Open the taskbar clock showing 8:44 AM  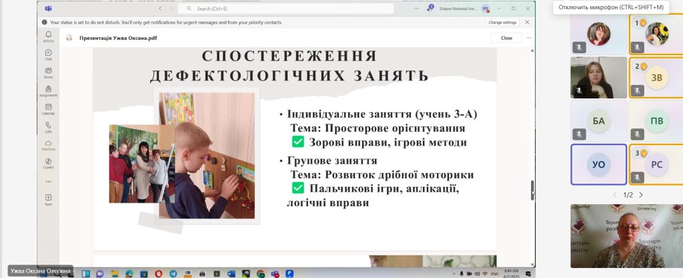[512, 273]
